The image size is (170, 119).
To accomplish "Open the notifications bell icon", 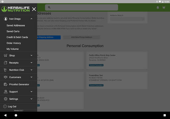I will [158, 8].
